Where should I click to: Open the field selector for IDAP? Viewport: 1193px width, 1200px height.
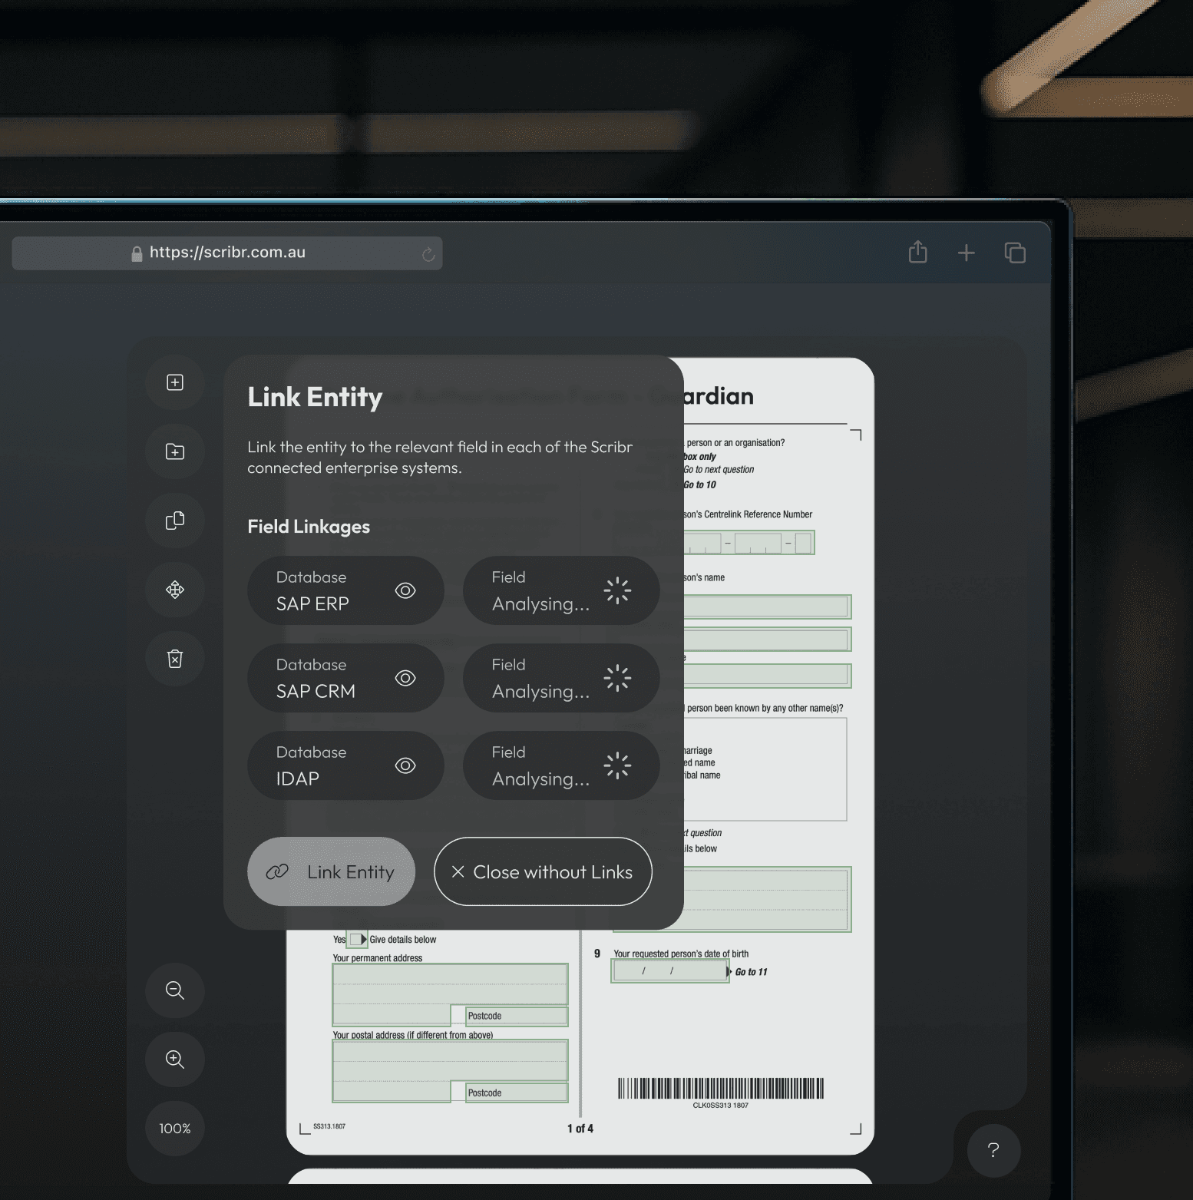(561, 765)
